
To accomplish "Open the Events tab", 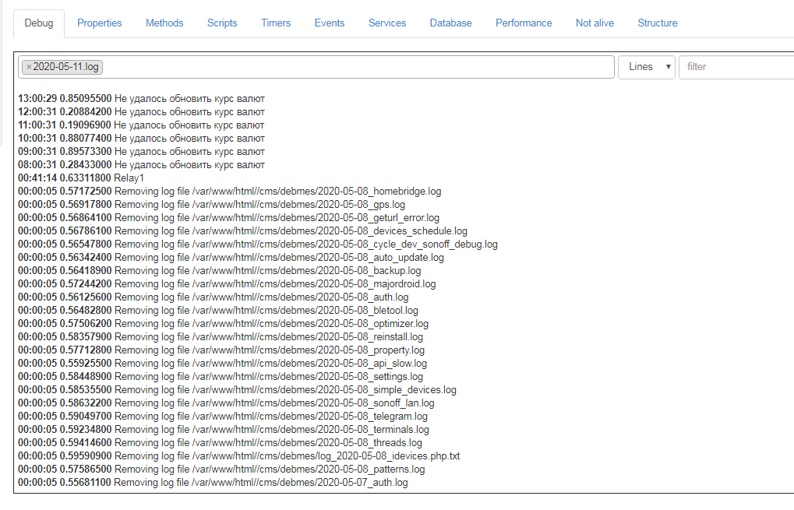I will click(330, 23).
